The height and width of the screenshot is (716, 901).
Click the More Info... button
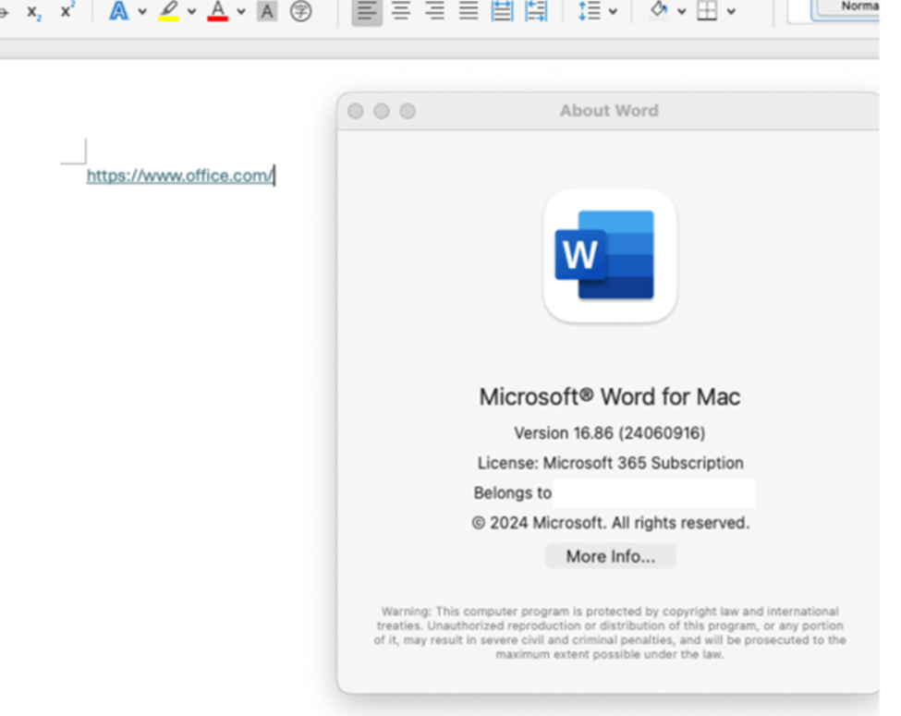click(x=610, y=556)
